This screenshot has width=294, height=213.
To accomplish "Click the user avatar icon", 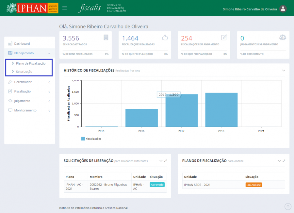I will click(x=283, y=9).
